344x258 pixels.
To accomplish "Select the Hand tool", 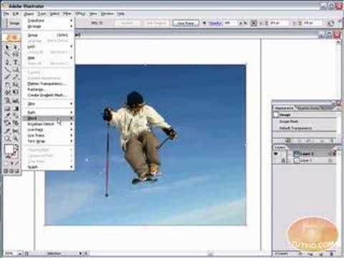I will [8, 138].
